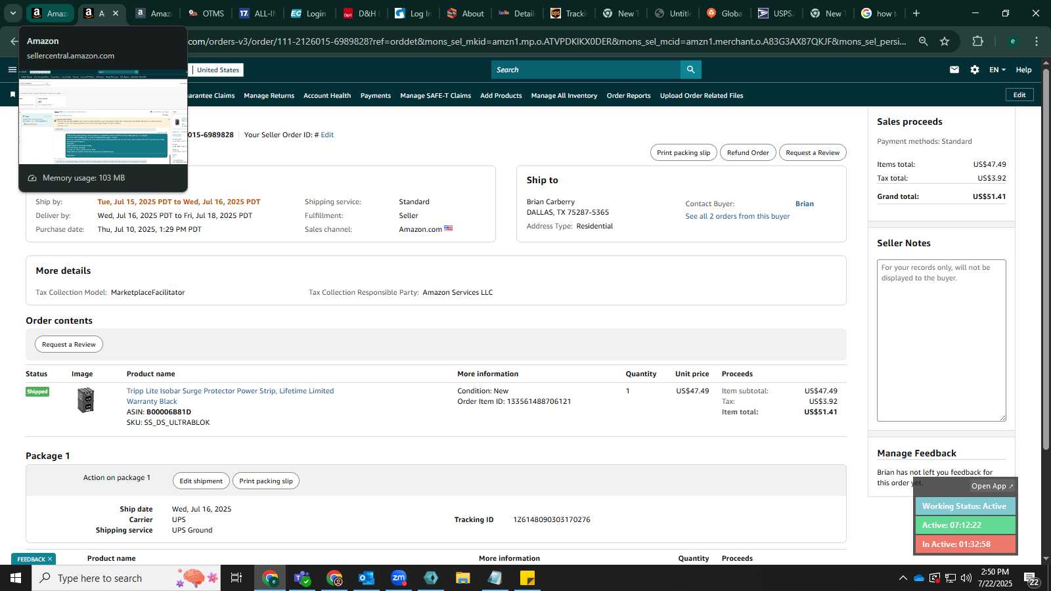Open the Tripp Lite Isobar product link
The width and height of the screenshot is (1051, 591).
coord(230,396)
